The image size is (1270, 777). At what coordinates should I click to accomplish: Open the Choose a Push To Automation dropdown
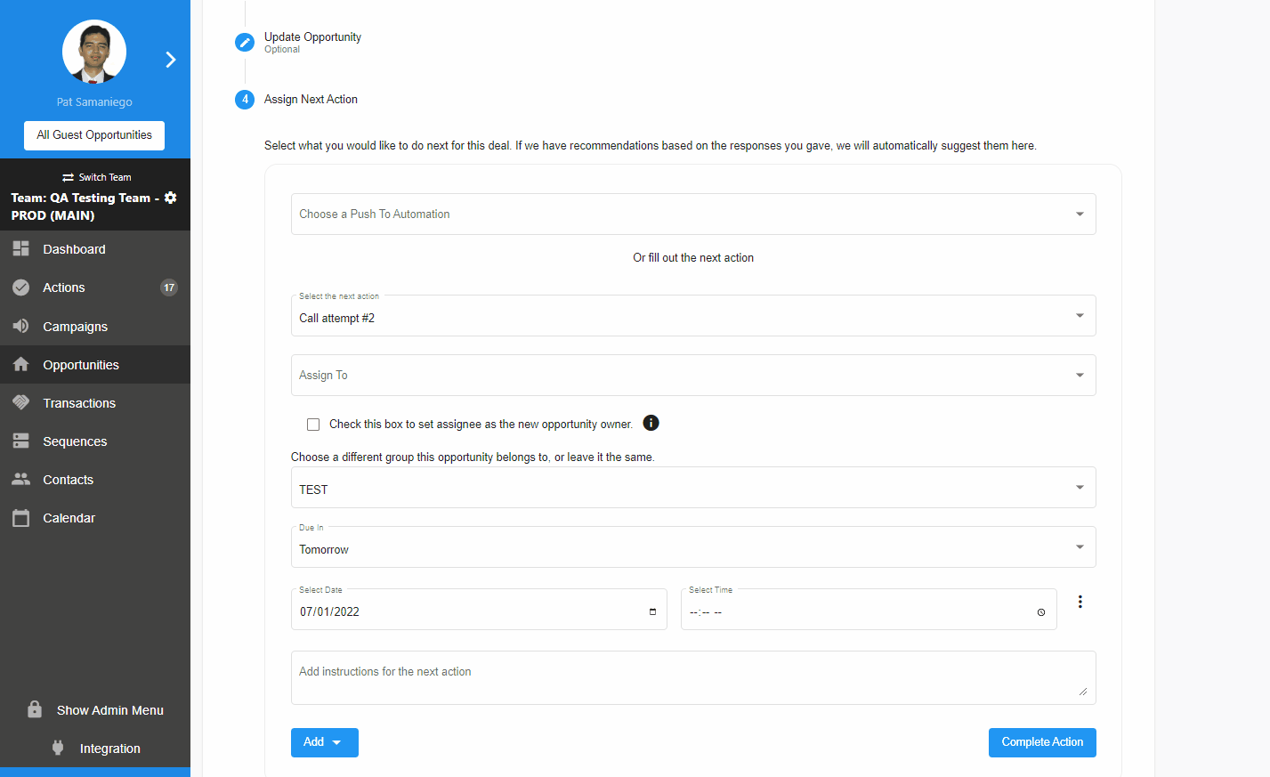[692, 214]
